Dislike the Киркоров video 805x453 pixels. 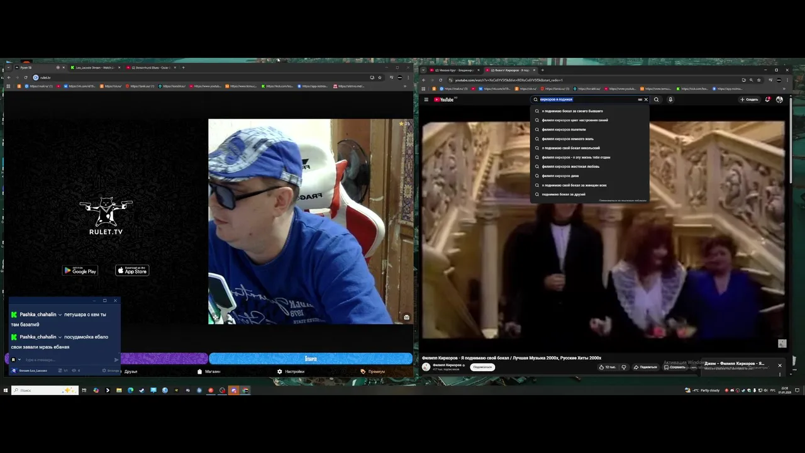(x=624, y=367)
